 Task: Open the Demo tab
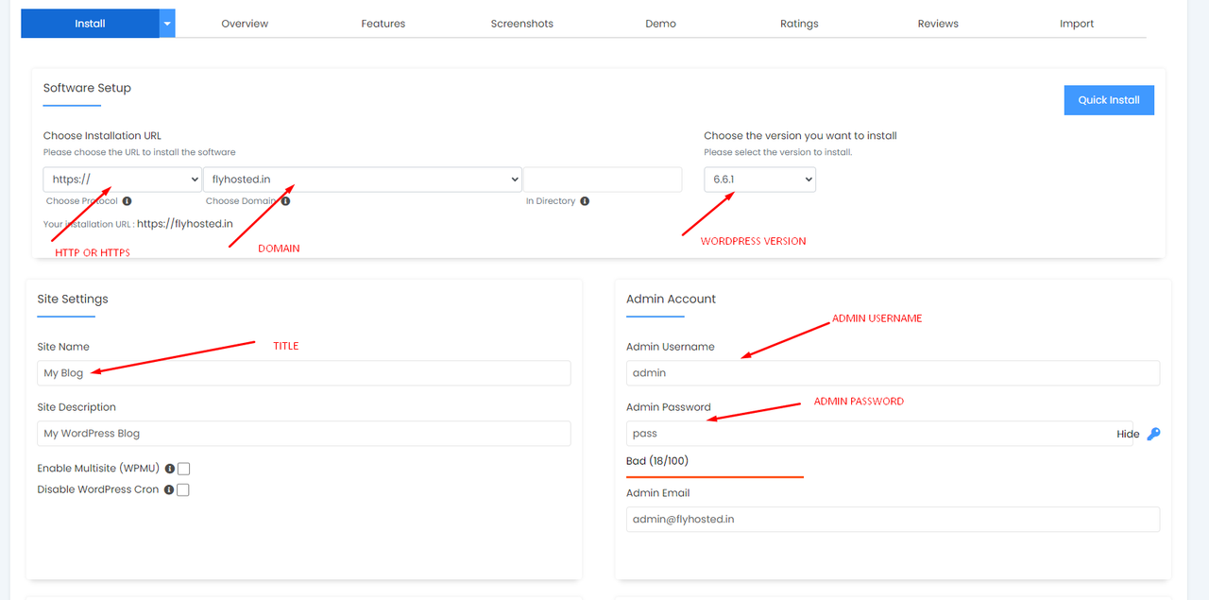tap(660, 24)
